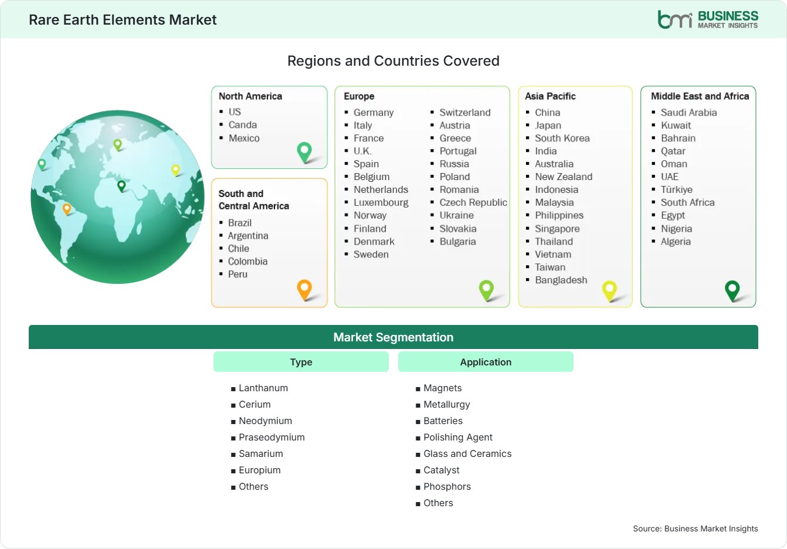Viewport: 787px width, 549px height.
Task: Click Praseodymium under Type
Action: click(272, 438)
